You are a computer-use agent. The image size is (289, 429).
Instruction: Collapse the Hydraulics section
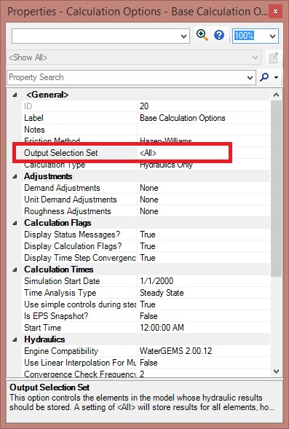(x=15, y=339)
